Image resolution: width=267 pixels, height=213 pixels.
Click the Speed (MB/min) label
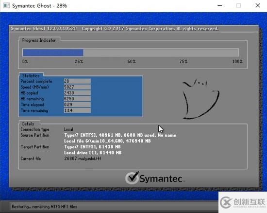[34, 87]
